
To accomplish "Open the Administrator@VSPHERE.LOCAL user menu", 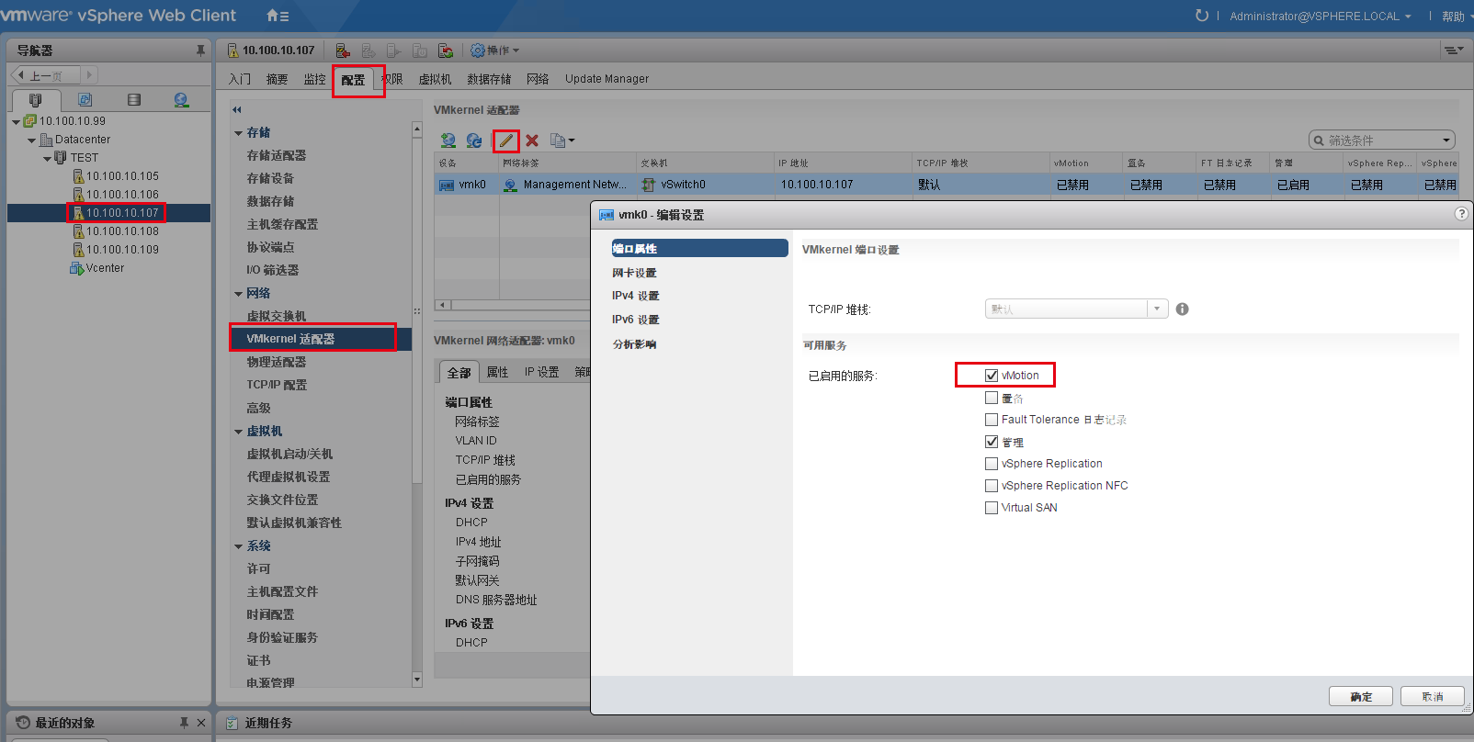I will pyautogui.click(x=1321, y=16).
